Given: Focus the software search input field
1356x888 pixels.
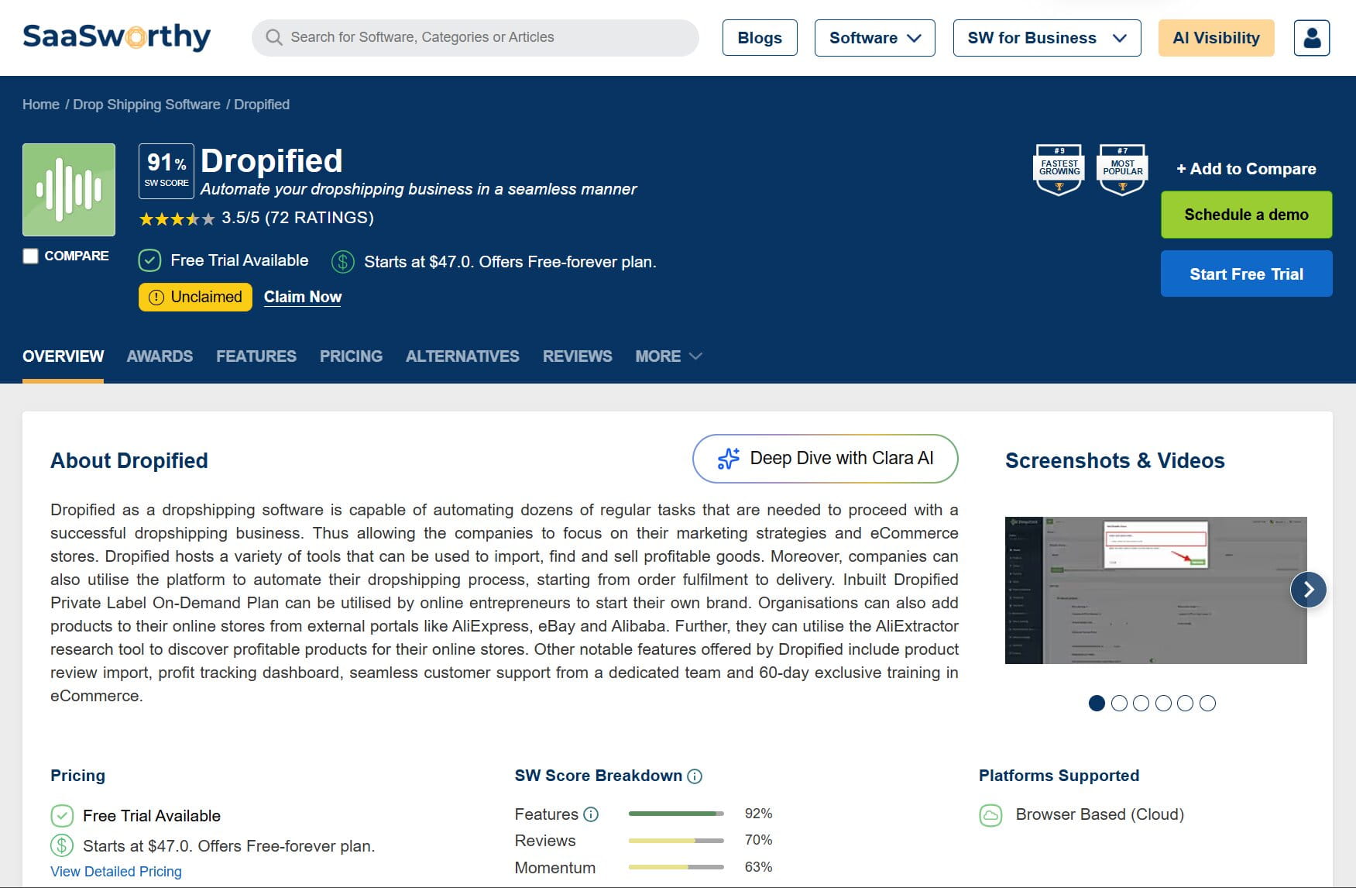Looking at the screenshot, I should tap(475, 37).
